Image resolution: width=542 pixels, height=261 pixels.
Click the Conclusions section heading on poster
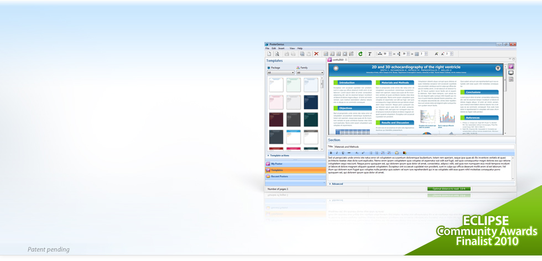tap(480, 92)
